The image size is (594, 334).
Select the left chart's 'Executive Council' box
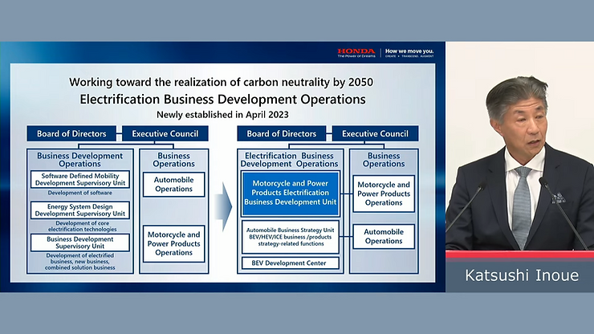[165, 133]
